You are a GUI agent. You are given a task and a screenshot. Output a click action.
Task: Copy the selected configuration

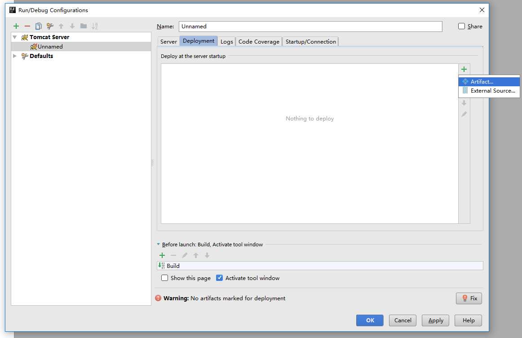click(39, 26)
